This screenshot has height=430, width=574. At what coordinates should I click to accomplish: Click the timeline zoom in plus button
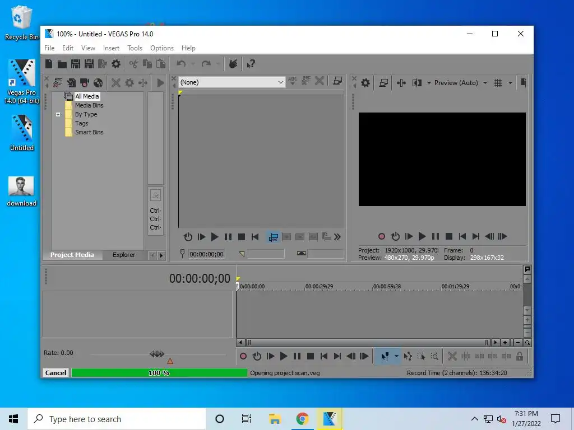click(505, 343)
